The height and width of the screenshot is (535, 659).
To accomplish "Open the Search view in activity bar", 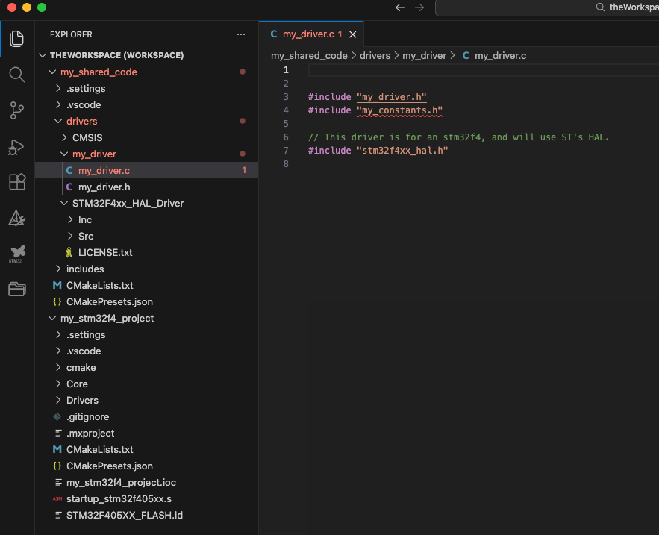I will tap(16, 75).
